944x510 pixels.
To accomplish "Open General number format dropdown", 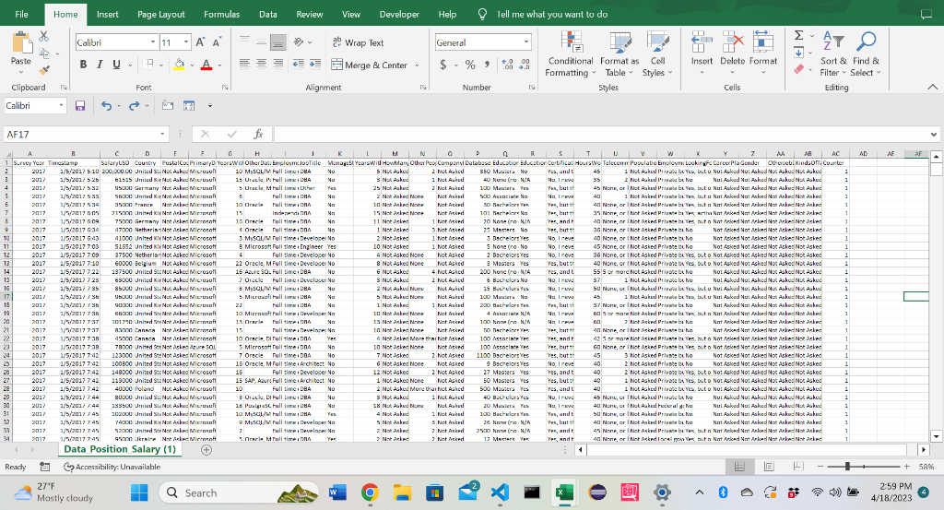I will pos(526,42).
